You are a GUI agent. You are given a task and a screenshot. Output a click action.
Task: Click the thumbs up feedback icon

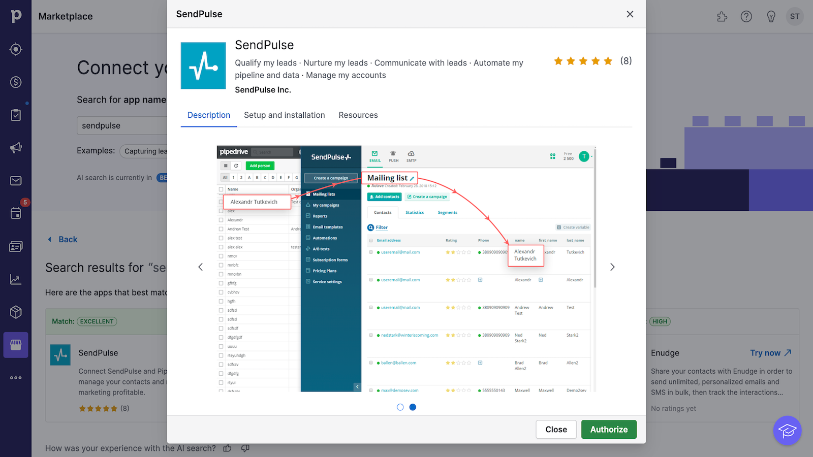(227, 448)
